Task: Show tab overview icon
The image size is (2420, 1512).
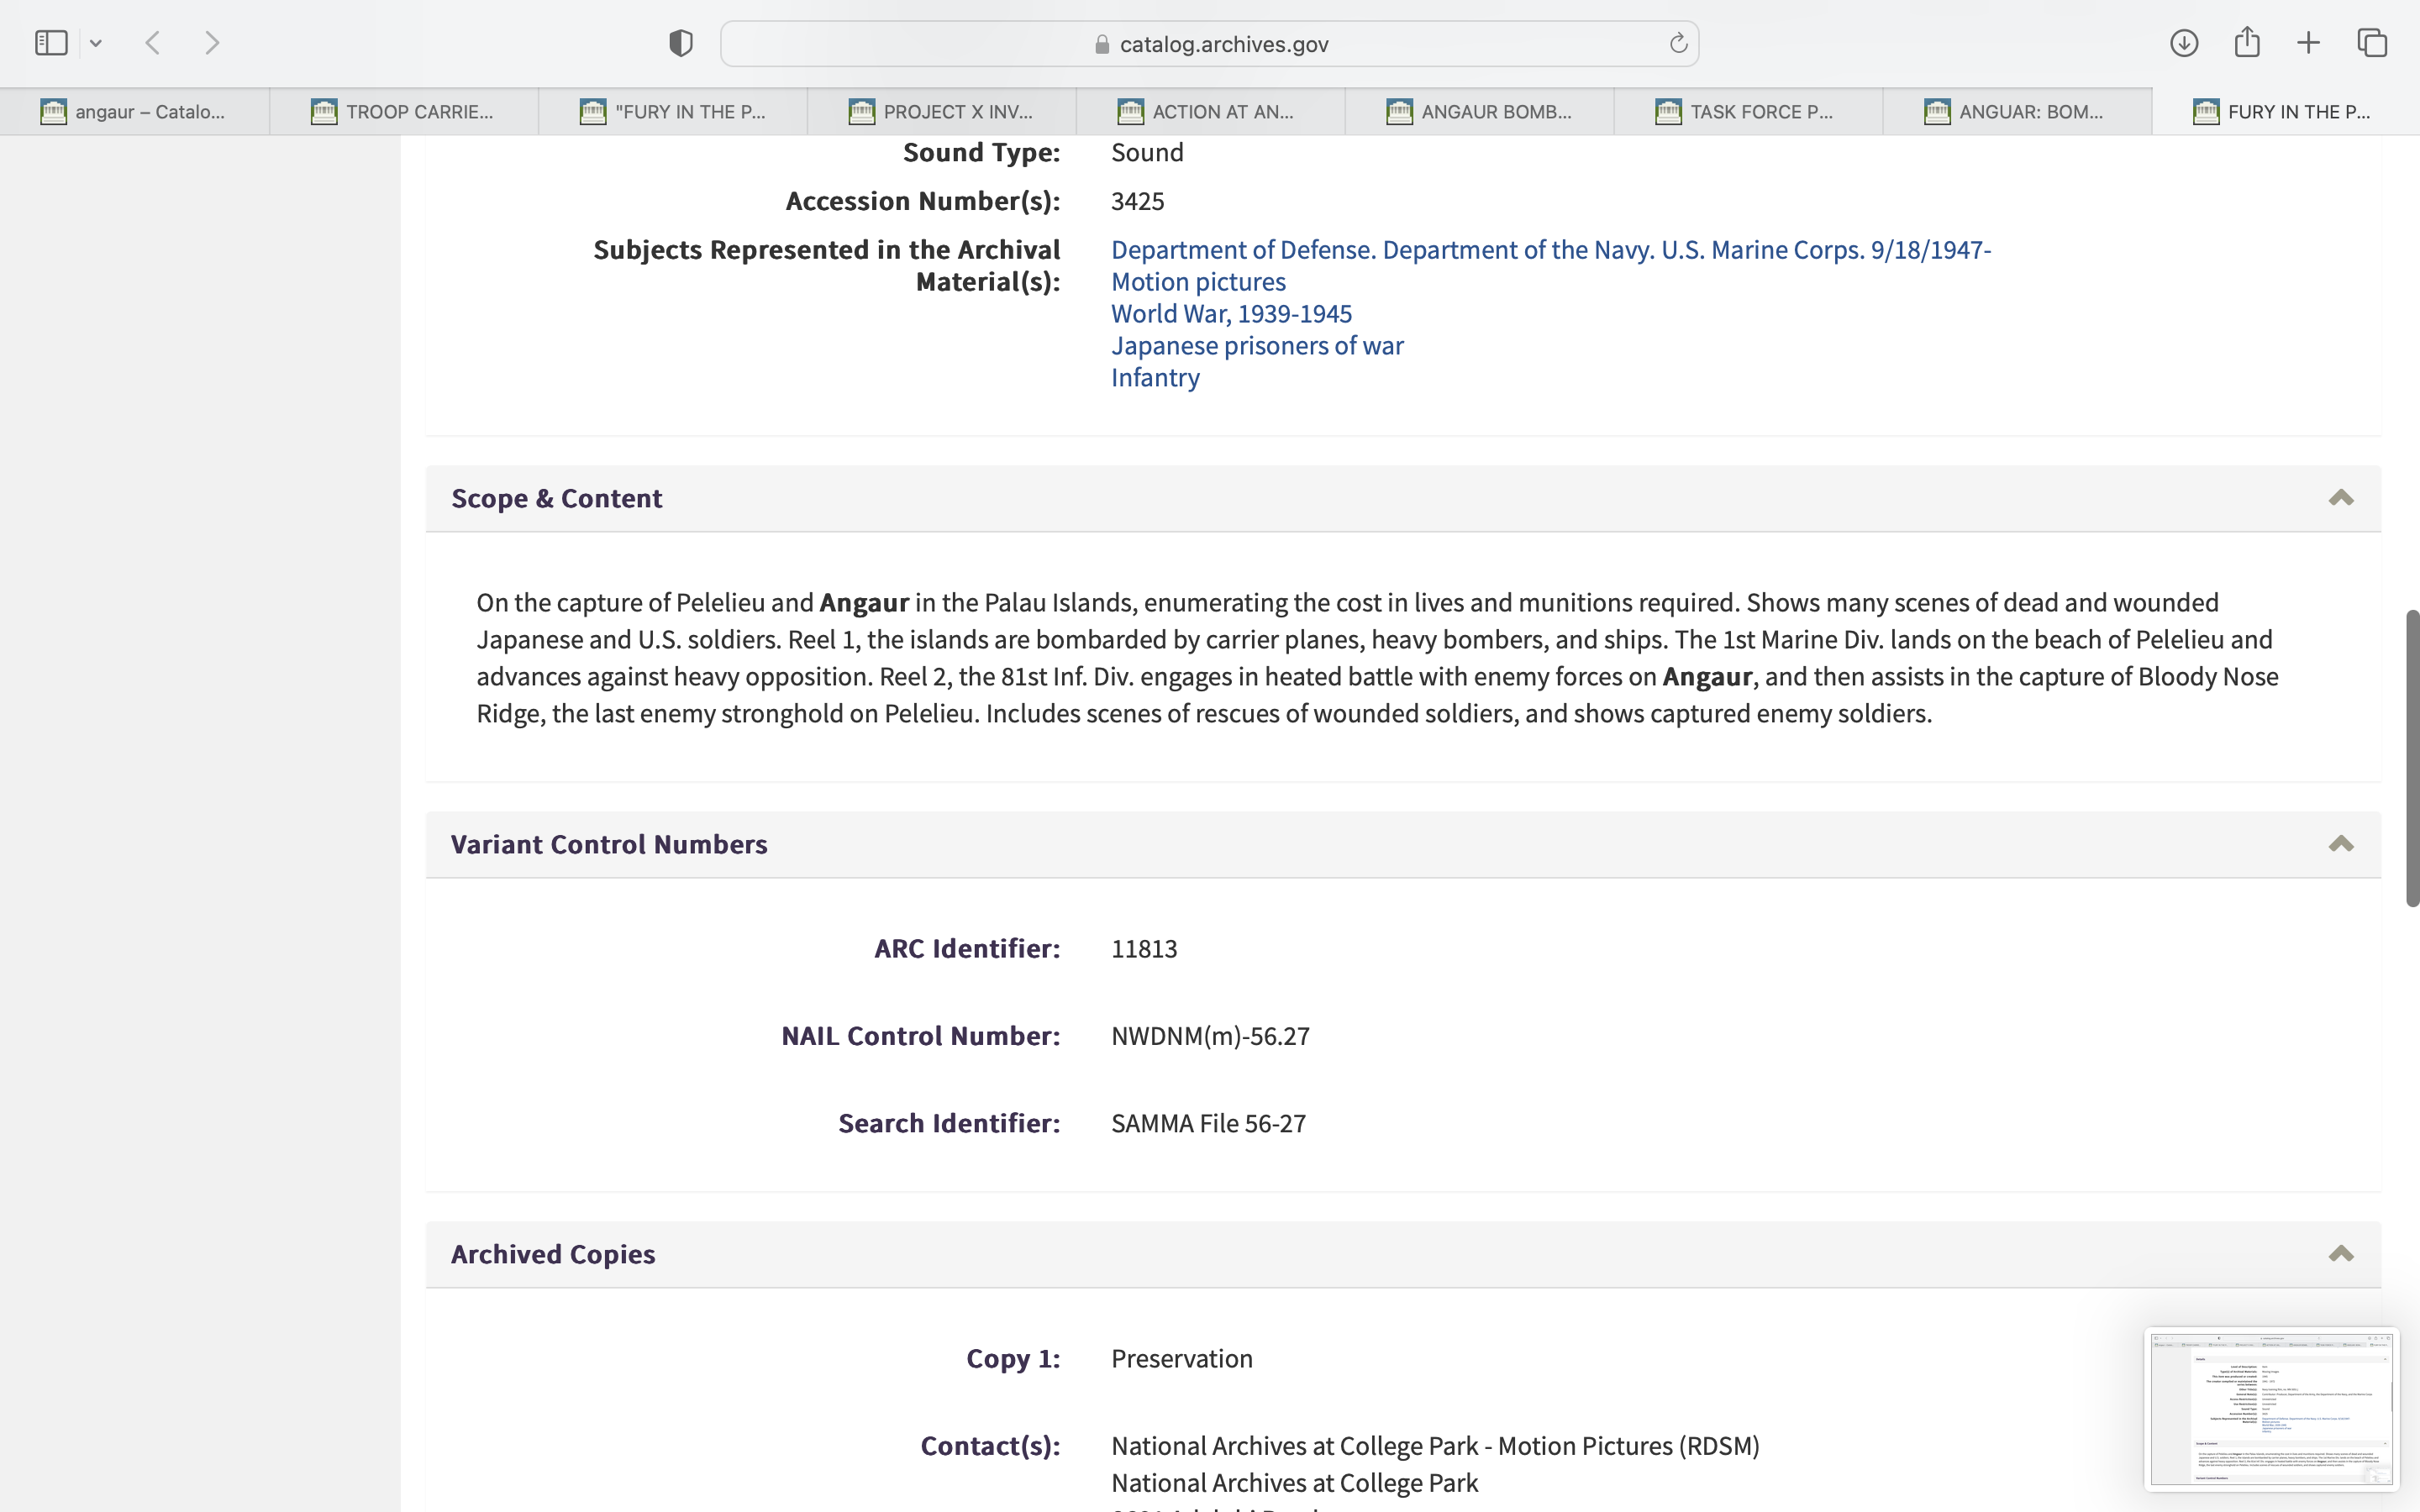Action: click(x=2372, y=43)
